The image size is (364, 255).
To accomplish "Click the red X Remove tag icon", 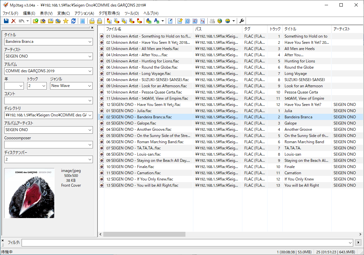I will pyautogui.click(x=13, y=21).
